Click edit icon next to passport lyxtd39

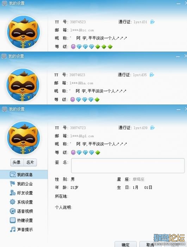pos(152,128)
